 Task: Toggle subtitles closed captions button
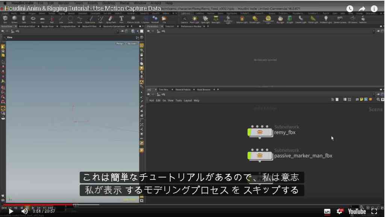pyautogui.click(x=327, y=211)
